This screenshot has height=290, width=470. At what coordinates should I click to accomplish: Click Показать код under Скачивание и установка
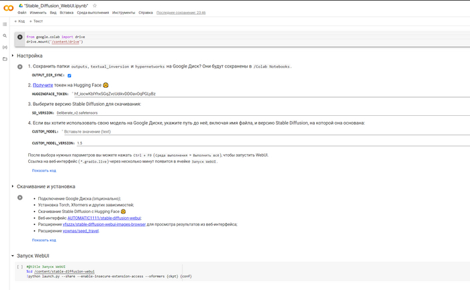[x=44, y=240]
